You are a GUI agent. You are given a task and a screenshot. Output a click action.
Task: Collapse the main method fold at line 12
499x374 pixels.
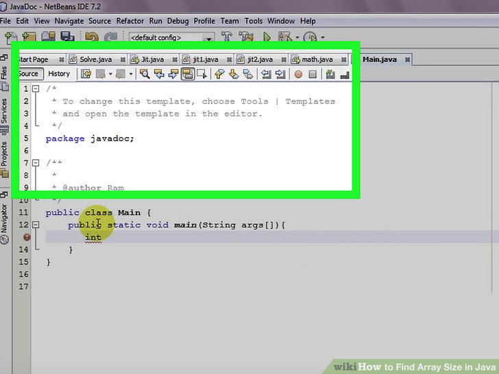click(x=36, y=225)
